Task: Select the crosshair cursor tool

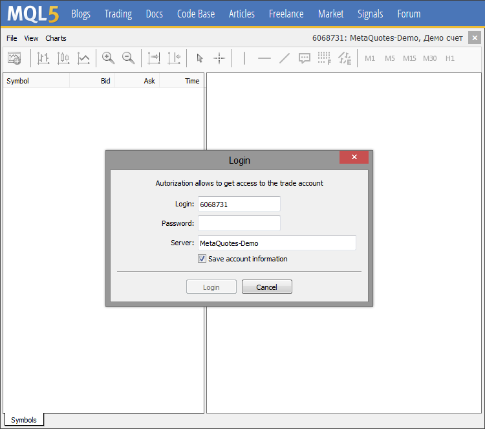Action: pos(219,58)
